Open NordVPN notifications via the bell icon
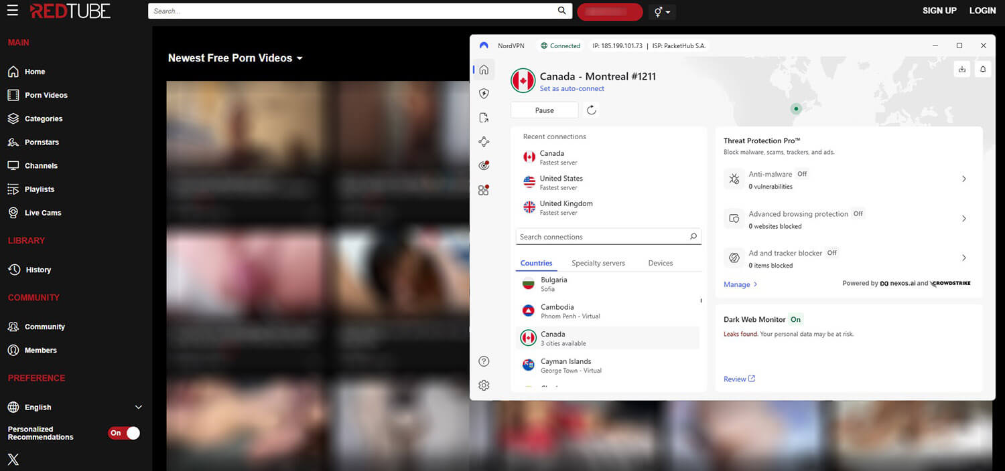The image size is (1005, 471). pos(982,69)
